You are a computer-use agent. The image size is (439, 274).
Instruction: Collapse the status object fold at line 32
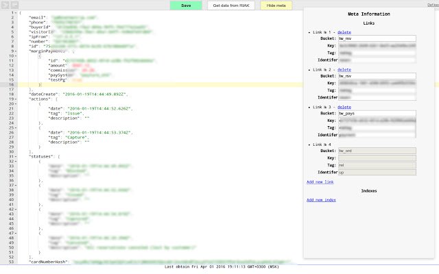tap(16, 162)
